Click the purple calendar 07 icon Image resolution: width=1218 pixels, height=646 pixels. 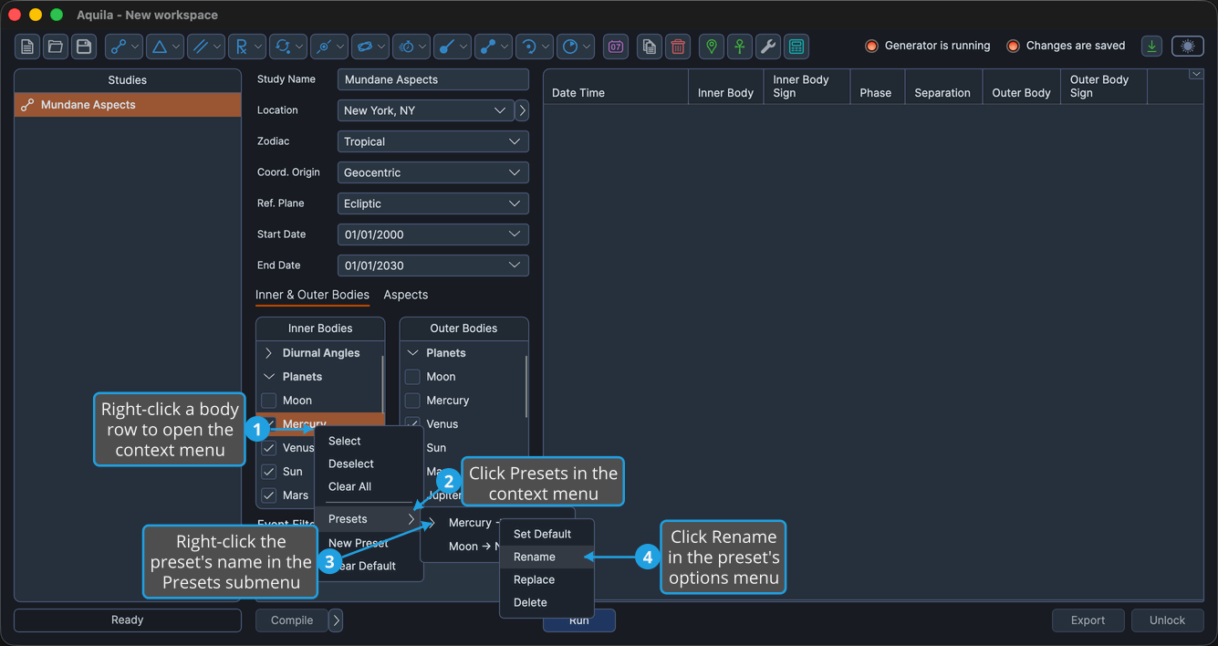(616, 47)
